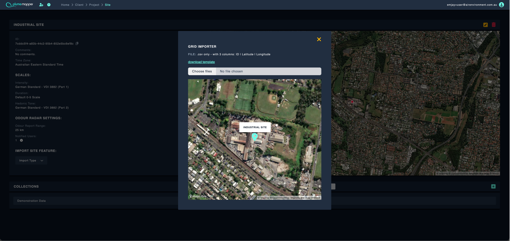The width and height of the screenshot is (510, 241).
Task: Select Site in the breadcrumb
Action: 108,5
